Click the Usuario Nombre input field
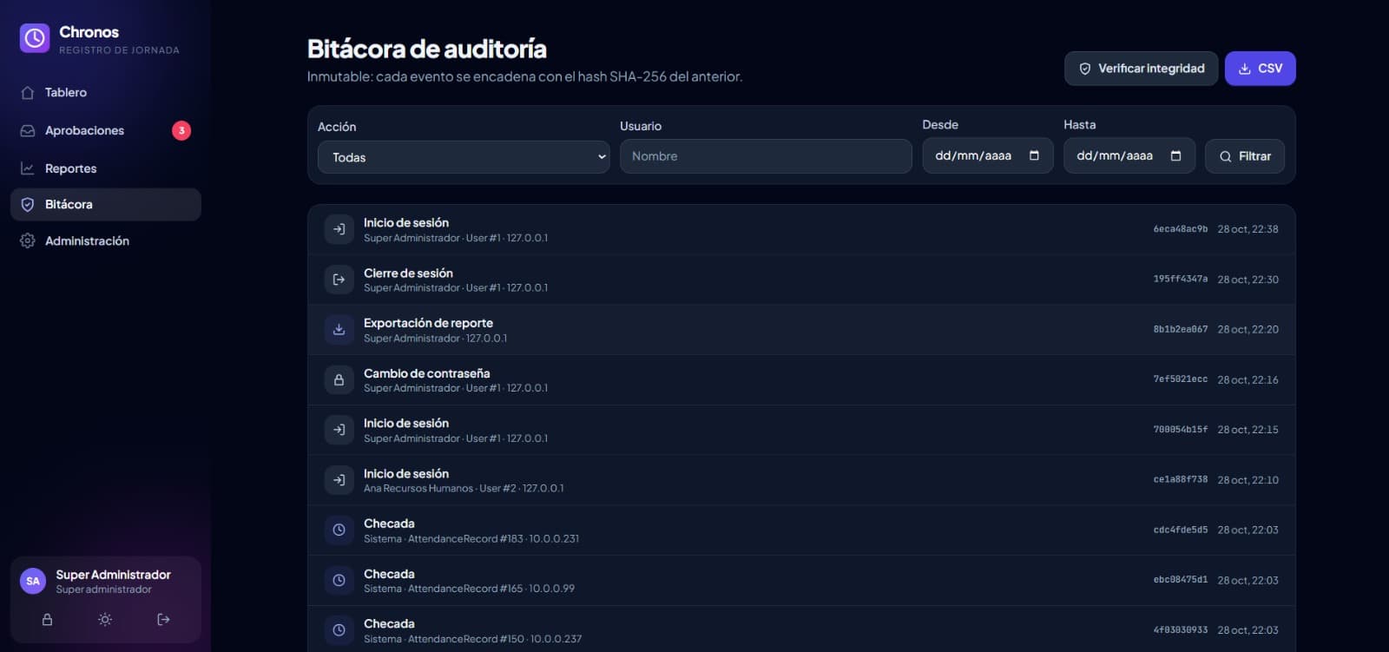This screenshot has width=1389, height=652. point(766,156)
